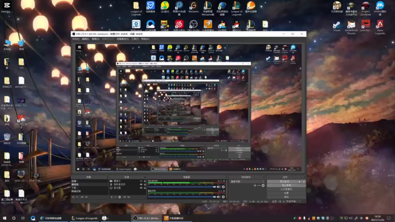
Task: Switch to League of Legends taskbar window
Action: [84, 218]
